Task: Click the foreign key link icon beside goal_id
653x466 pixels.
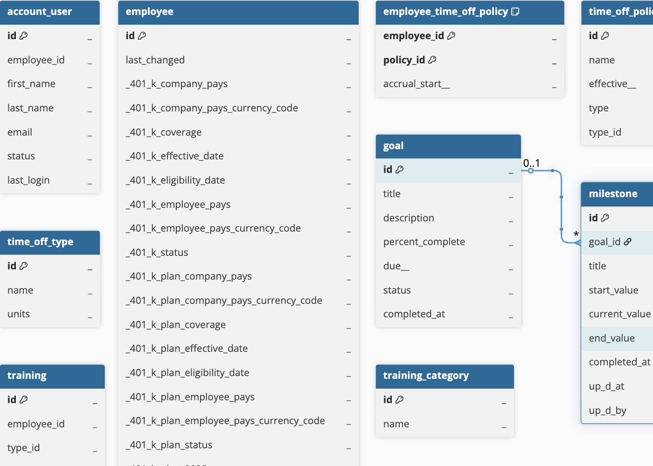Action: pyautogui.click(x=628, y=241)
